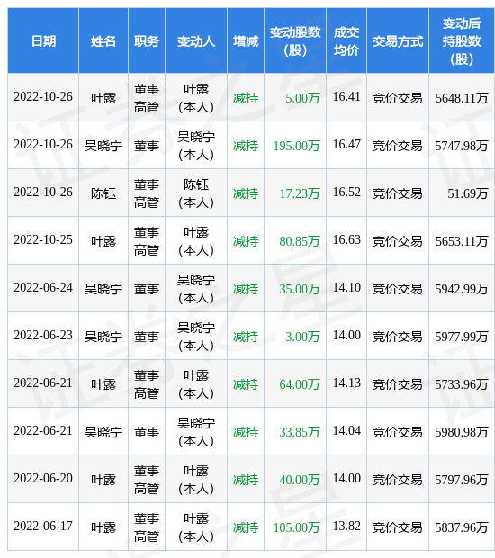Click the 变动股数(股) column header
495x558 pixels.
295,40
